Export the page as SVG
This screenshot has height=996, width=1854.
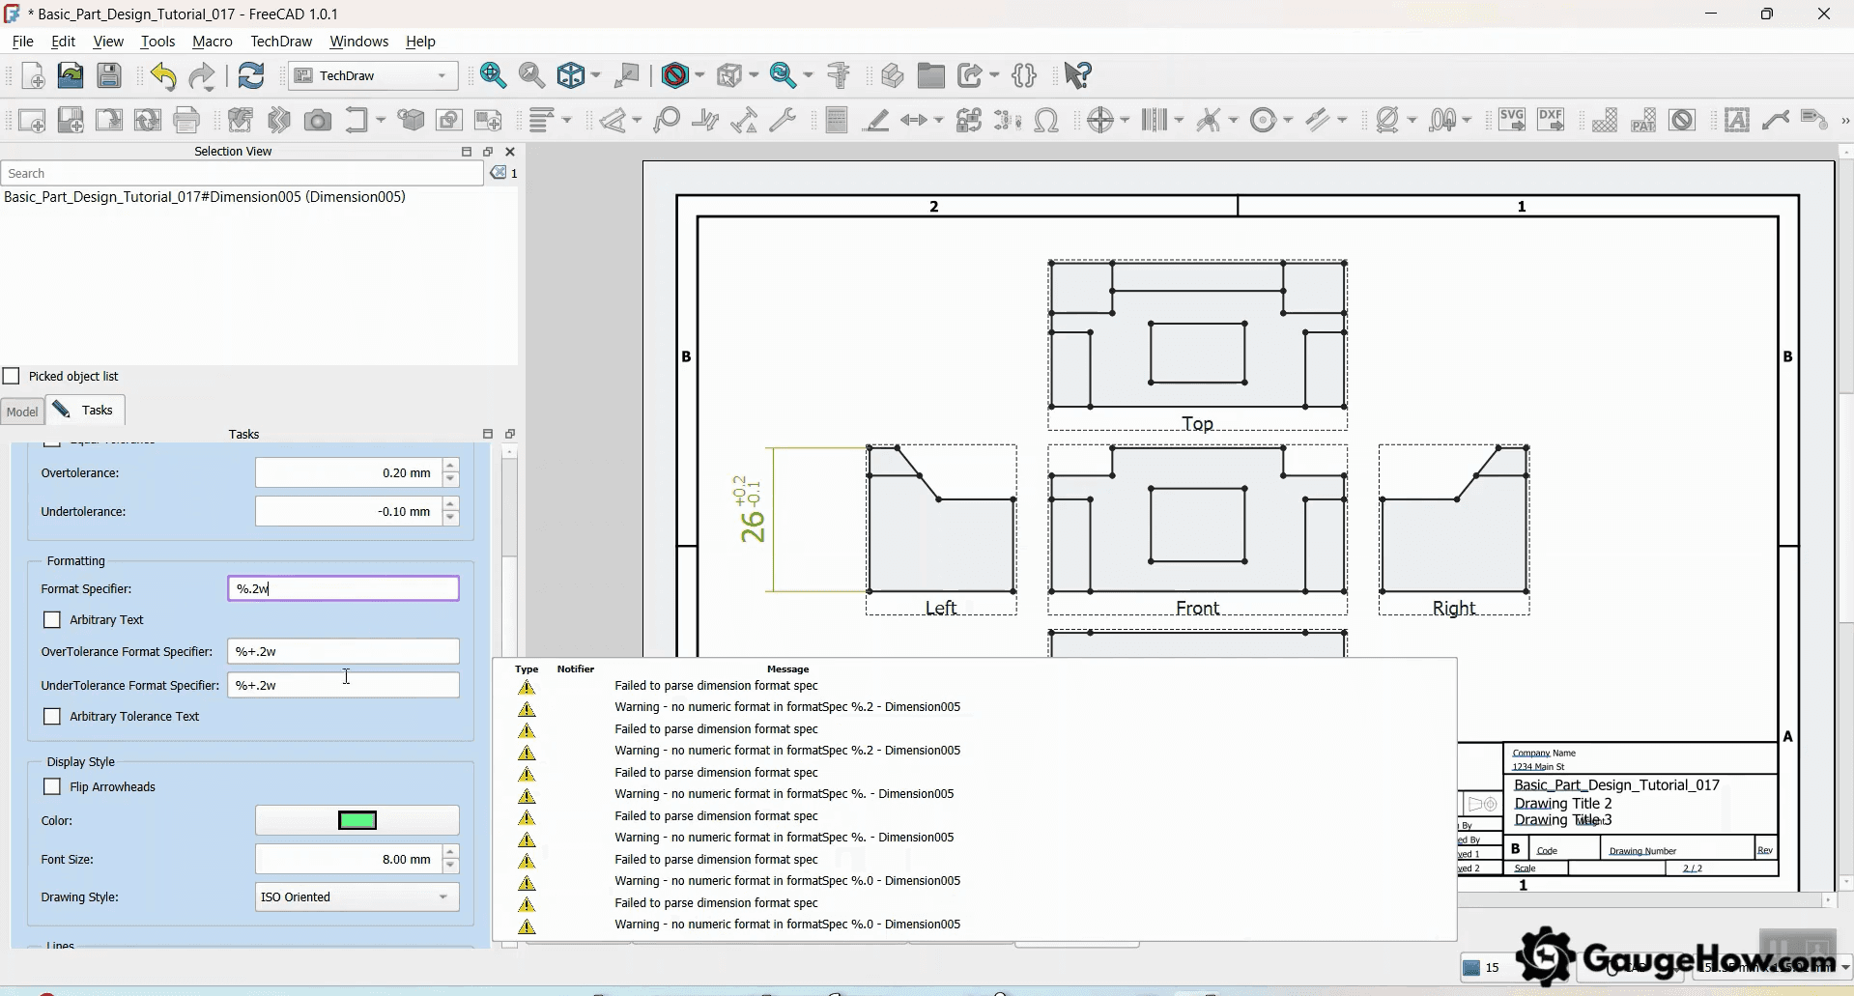click(1512, 120)
